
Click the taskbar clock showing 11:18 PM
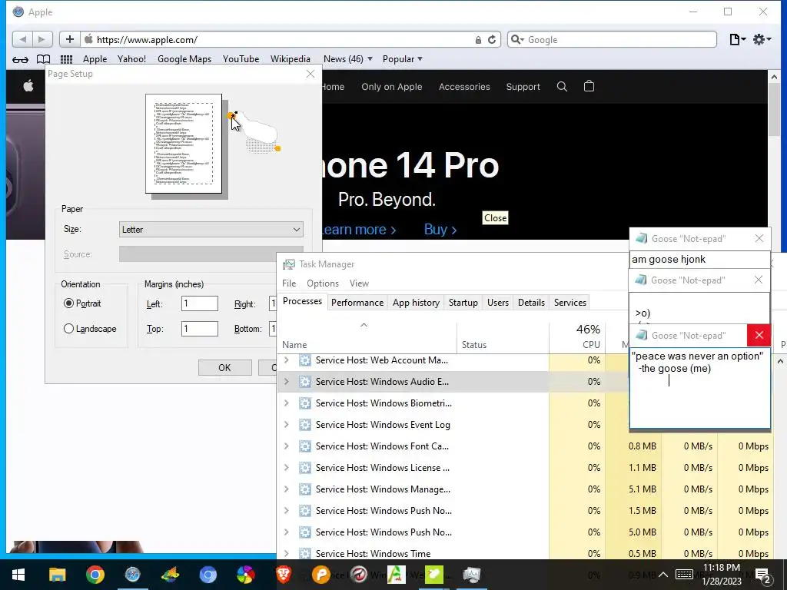(721, 575)
